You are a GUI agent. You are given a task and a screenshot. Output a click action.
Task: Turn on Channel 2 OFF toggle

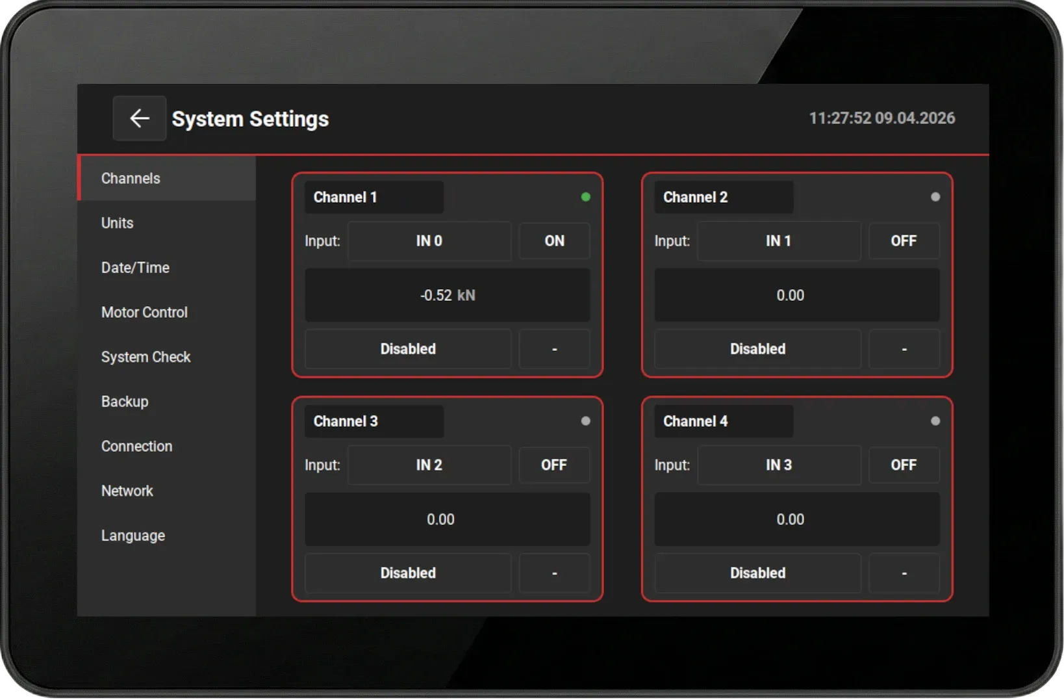904,241
